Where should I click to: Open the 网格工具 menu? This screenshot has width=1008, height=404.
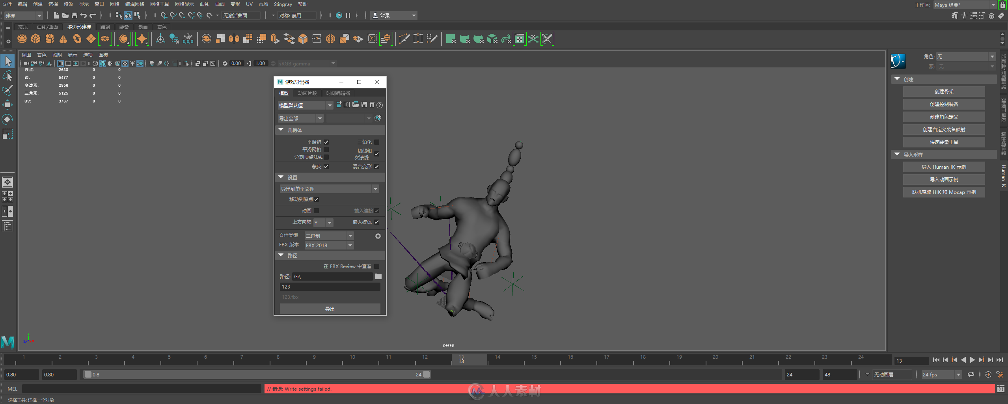pos(159,4)
